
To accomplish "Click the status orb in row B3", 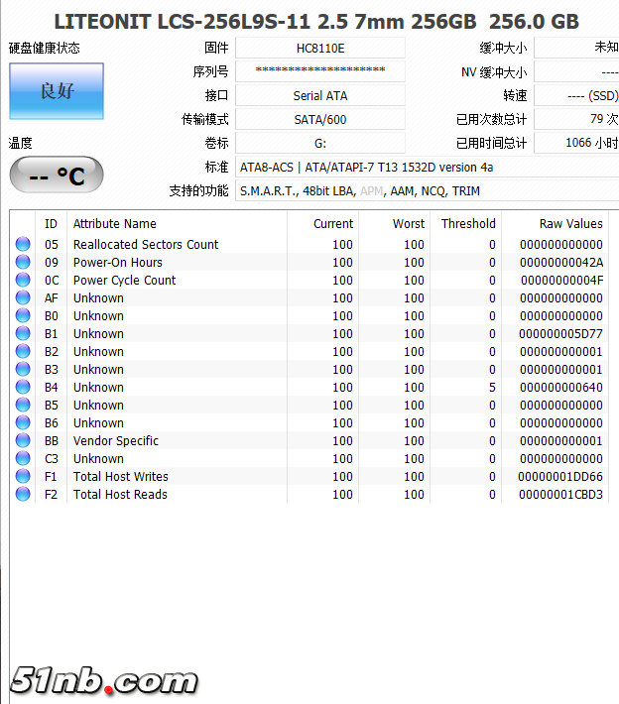I will (x=23, y=369).
